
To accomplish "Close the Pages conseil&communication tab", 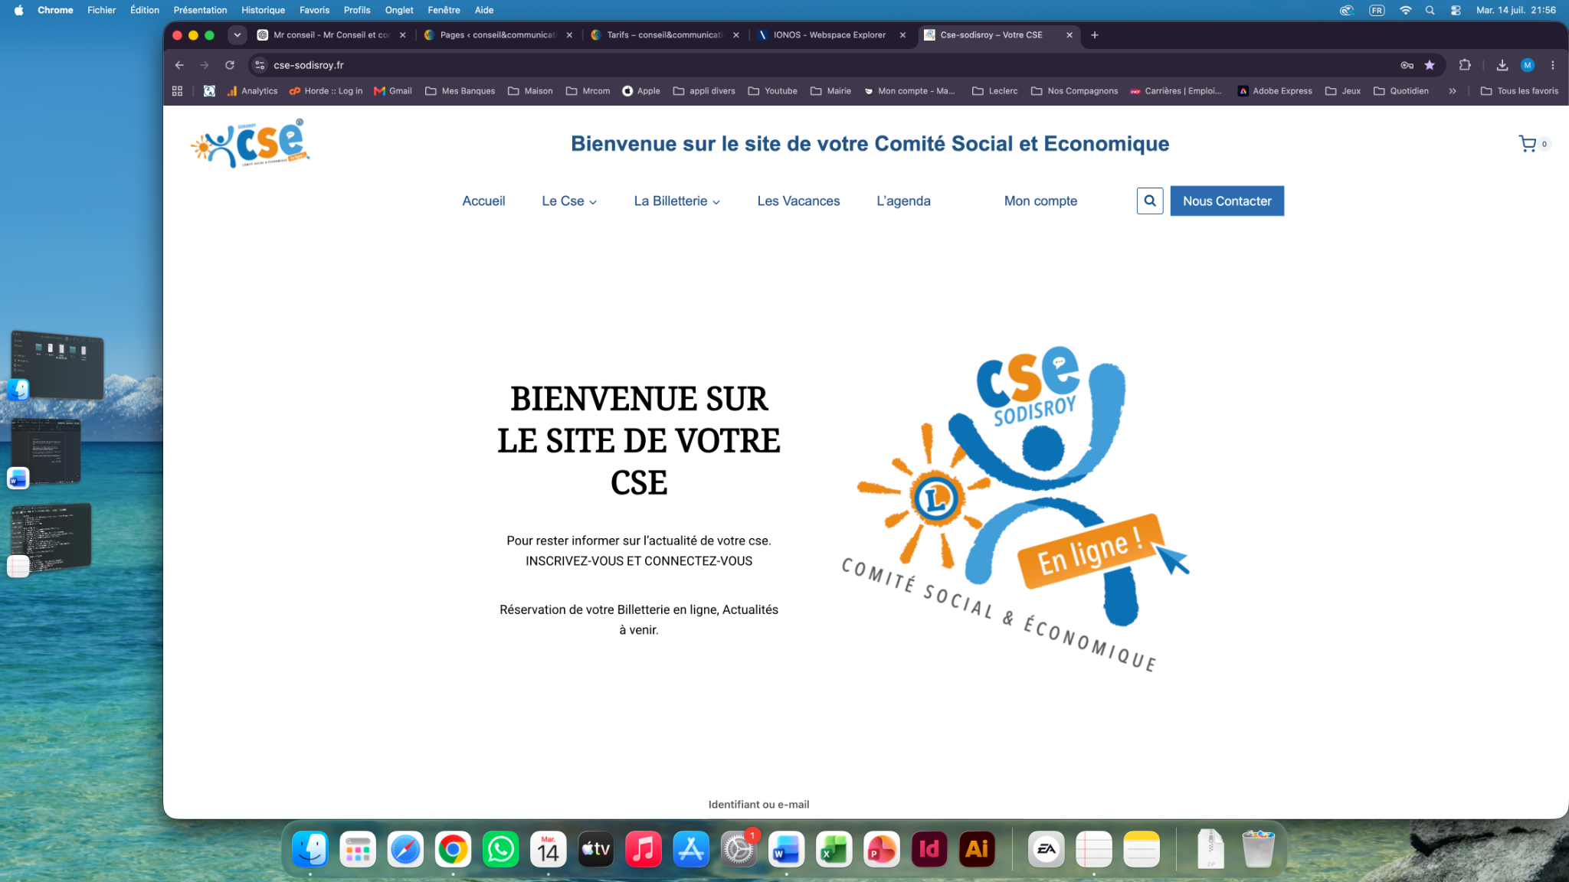I will pyautogui.click(x=569, y=35).
